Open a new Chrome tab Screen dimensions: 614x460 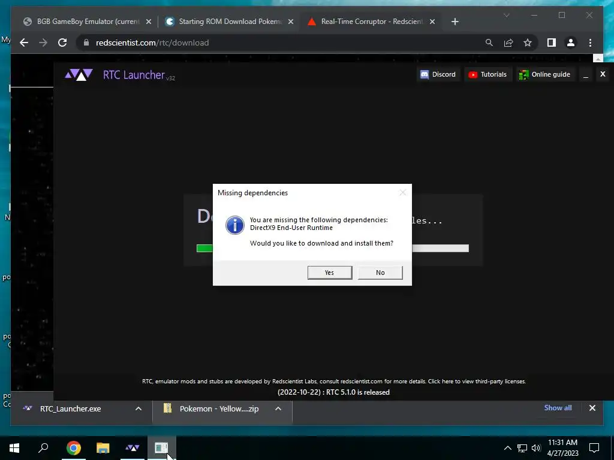coord(455,22)
